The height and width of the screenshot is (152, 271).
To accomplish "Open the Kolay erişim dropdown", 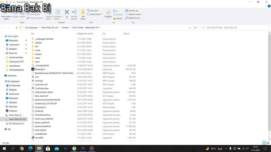I will coord(95,14).
